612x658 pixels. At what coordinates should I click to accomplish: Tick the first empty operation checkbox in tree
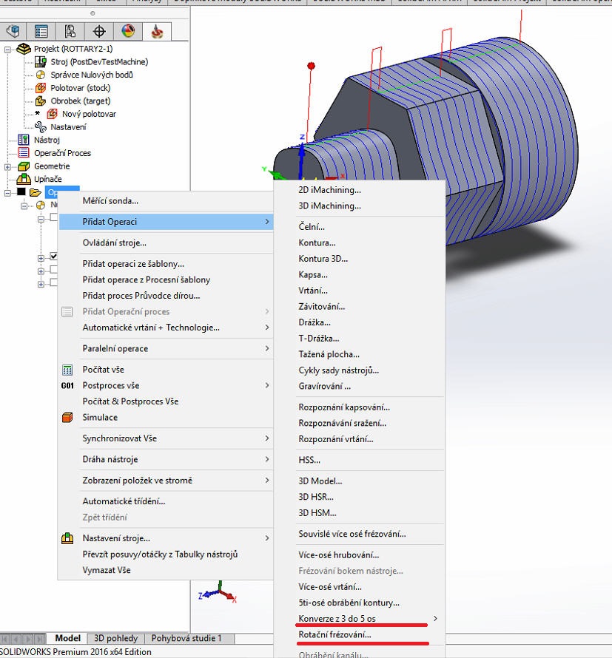[x=53, y=218]
